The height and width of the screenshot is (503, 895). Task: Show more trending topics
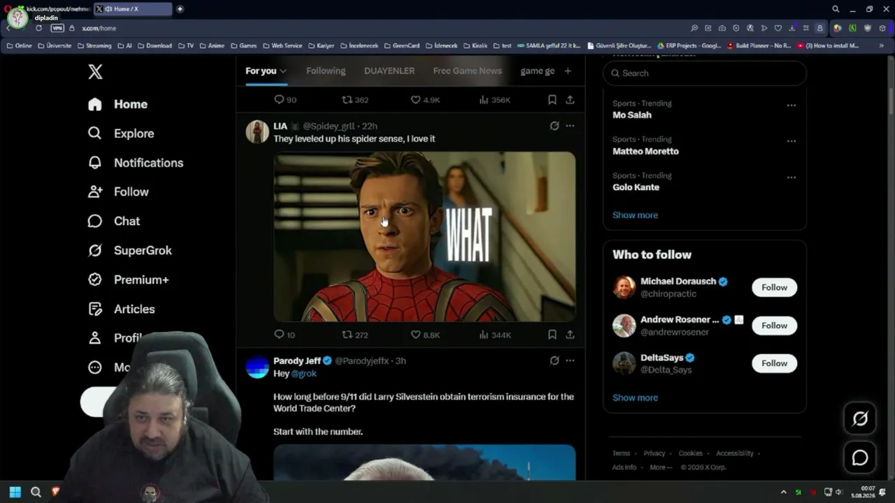coord(635,215)
